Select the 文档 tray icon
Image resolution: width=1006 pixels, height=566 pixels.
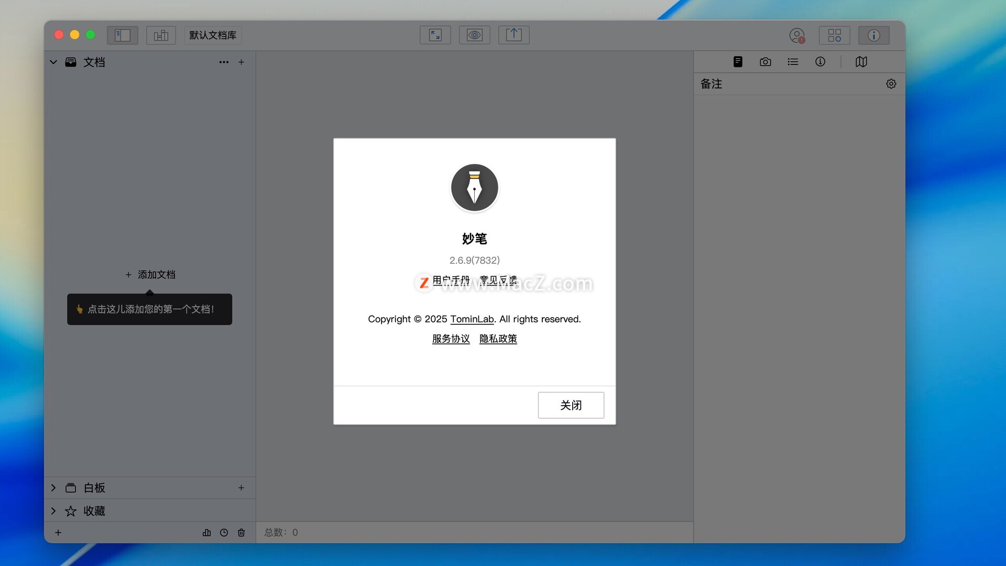click(71, 62)
